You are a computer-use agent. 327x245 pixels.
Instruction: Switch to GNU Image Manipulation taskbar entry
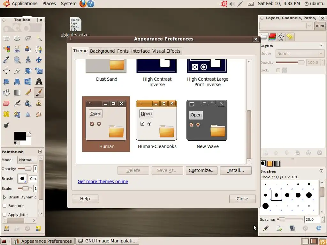(107, 241)
